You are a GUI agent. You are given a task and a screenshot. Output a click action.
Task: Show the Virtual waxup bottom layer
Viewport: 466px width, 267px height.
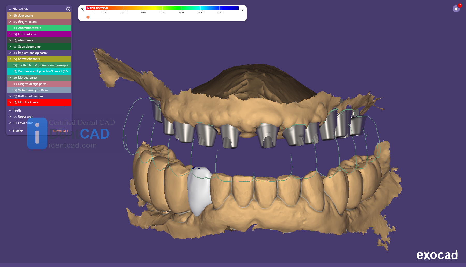point(15,90)
